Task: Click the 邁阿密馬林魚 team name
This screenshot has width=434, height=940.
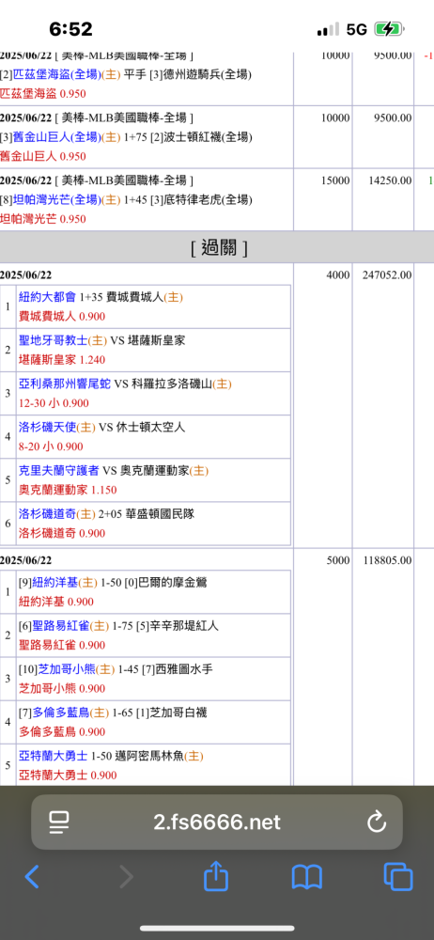Action: click(x=150, y=756)
